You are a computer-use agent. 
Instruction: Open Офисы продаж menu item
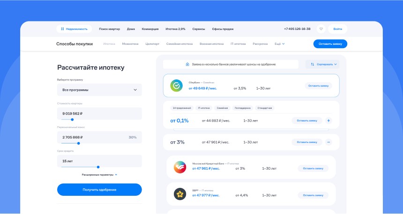[223, 29]
